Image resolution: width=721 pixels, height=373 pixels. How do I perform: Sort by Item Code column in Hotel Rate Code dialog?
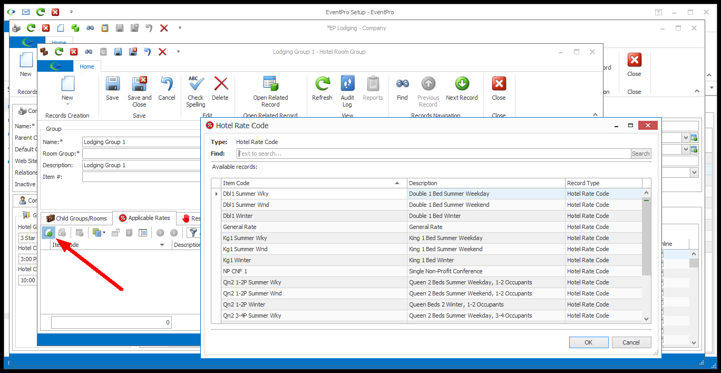pyautogui.click(x=314, y=183)
